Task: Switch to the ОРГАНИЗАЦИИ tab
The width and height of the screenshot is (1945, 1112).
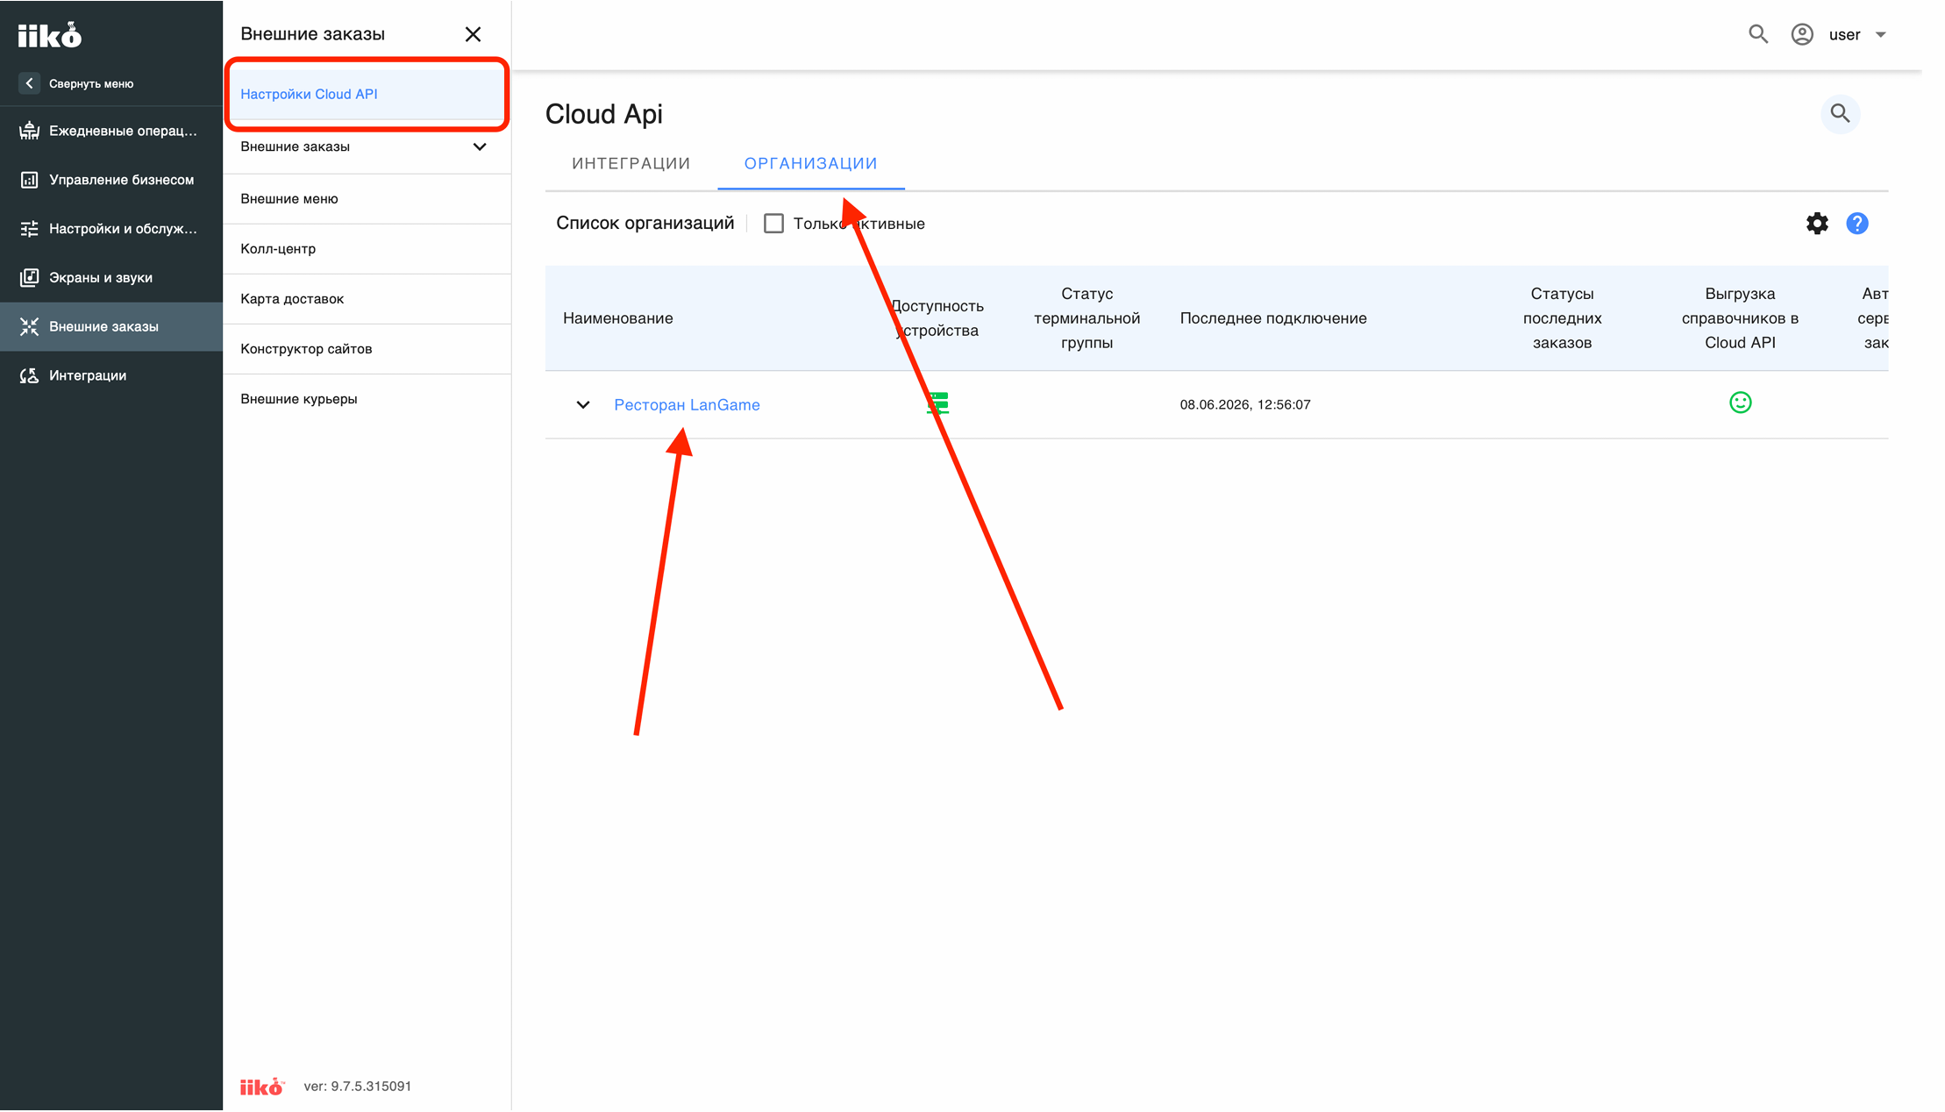Action: pyautogui.click(x=811, y=163)
